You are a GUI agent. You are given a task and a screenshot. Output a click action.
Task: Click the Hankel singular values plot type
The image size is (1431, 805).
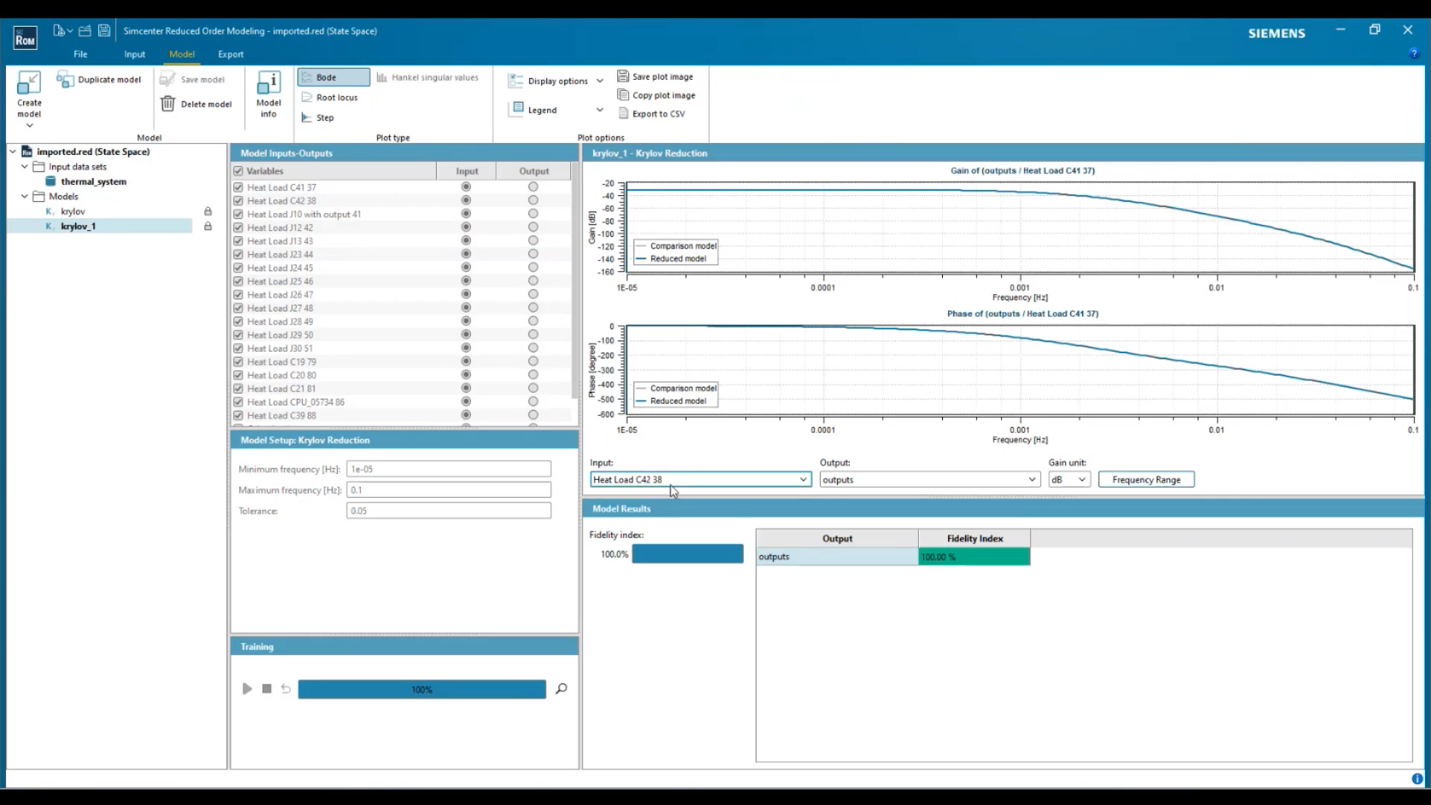tap(428, 77)
